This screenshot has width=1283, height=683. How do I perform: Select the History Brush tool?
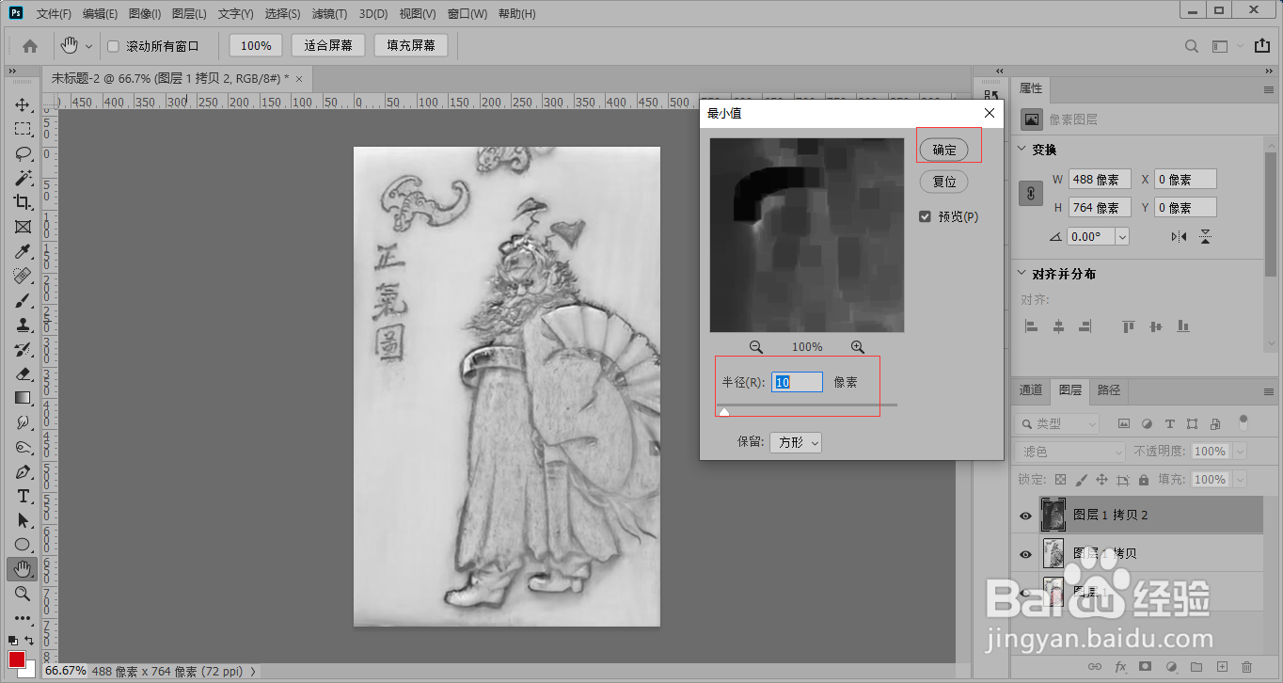tap(23, 349)
